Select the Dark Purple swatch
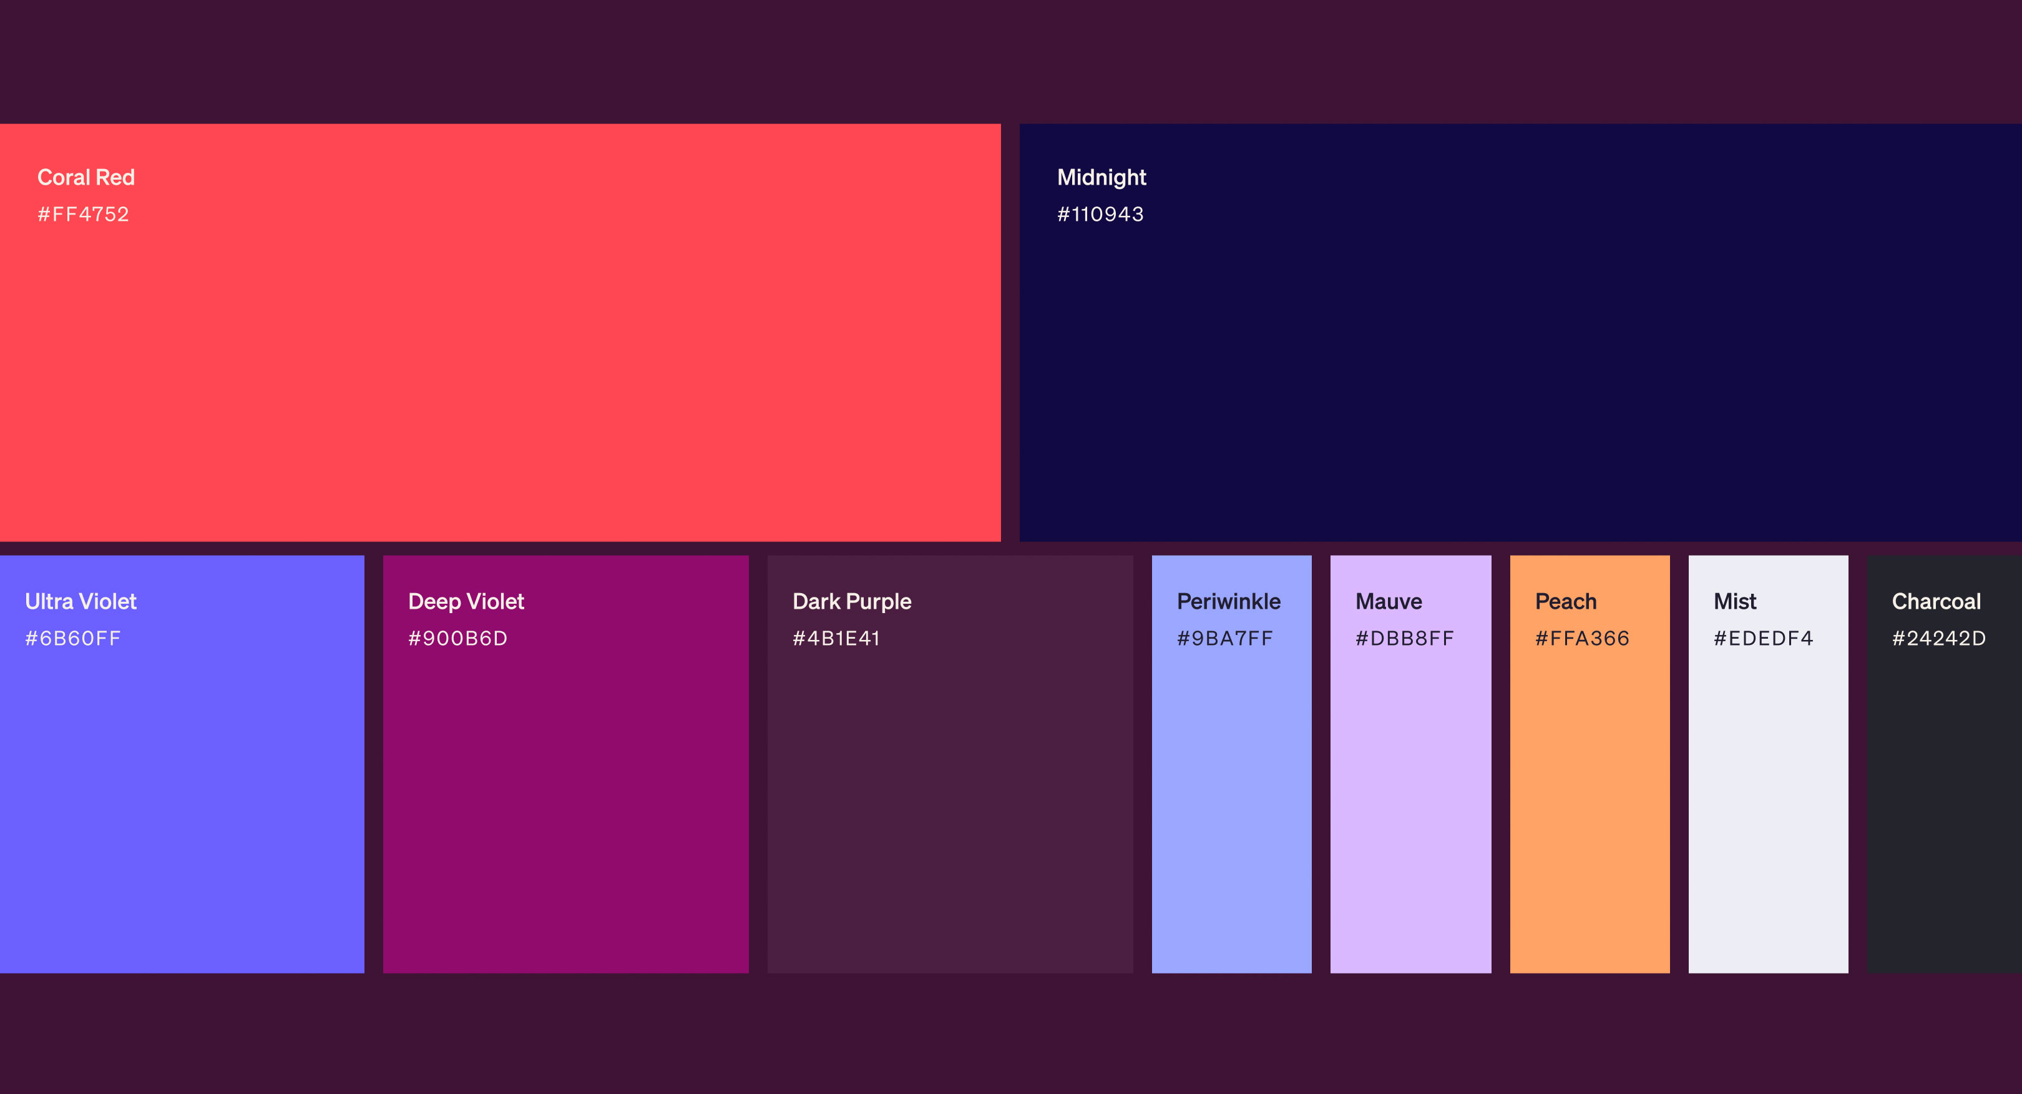 point(950,765)
